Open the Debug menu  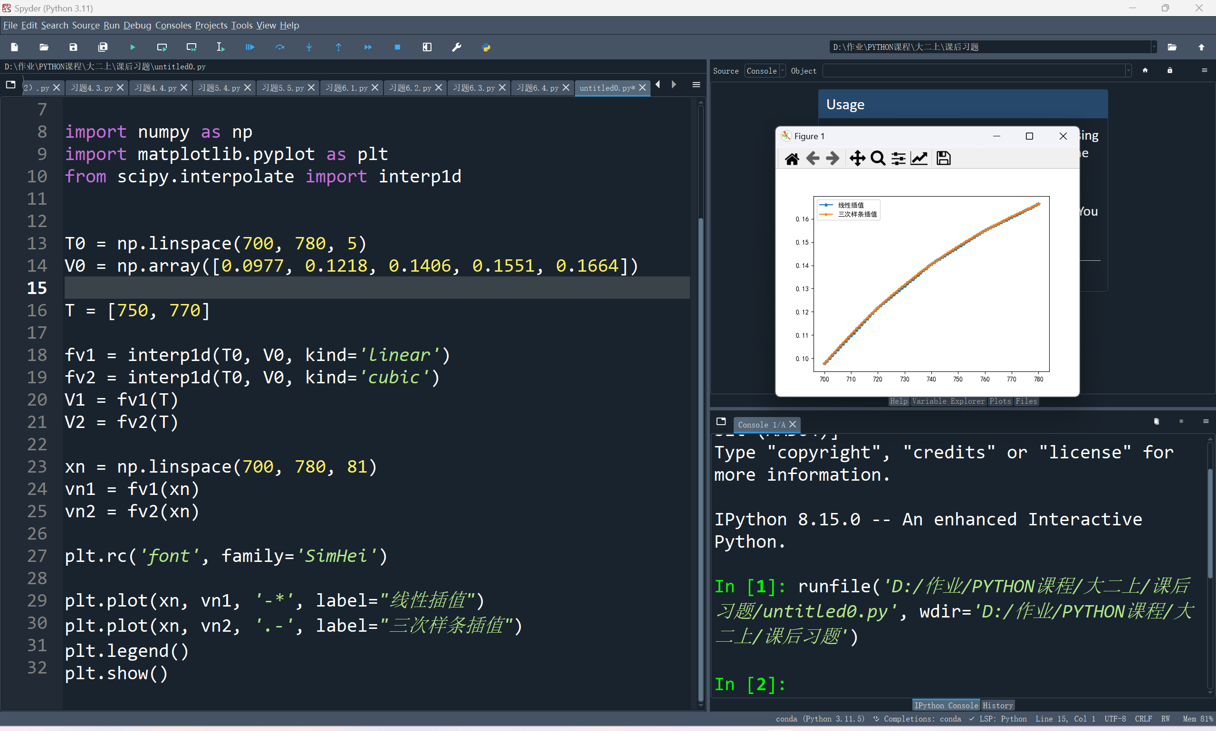tap(137, 25)
